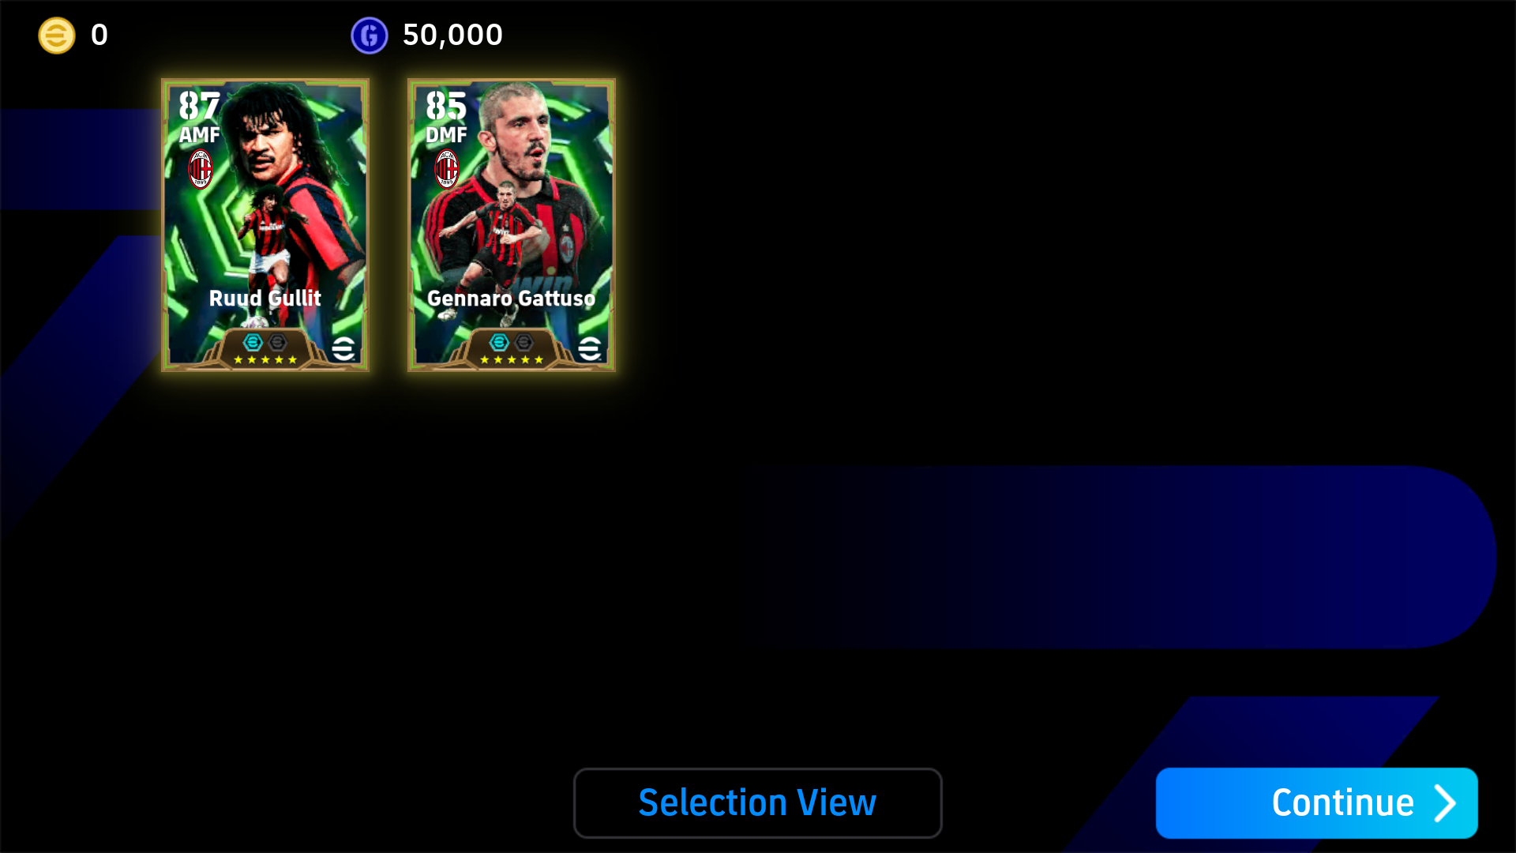Tap the 0 eFootball coins balance
The width and height of the screenshot is (1516, 853).
[x=99, y=36]
